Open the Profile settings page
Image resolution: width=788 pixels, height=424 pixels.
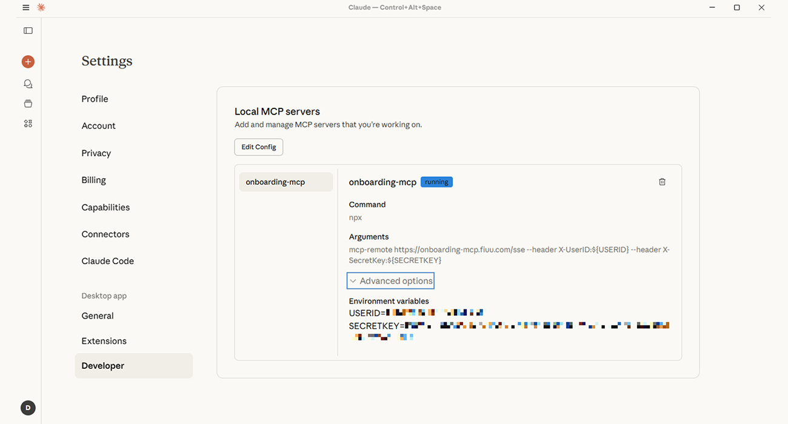coord(95,98)
